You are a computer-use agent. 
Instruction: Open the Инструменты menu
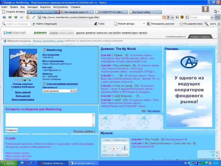pos(61,7)
